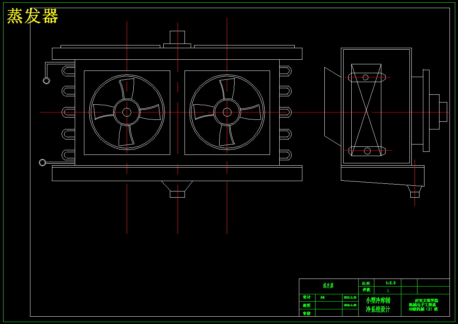458x324 pixels.
Task: Click the 设计 label in title block
Action: 307,297
